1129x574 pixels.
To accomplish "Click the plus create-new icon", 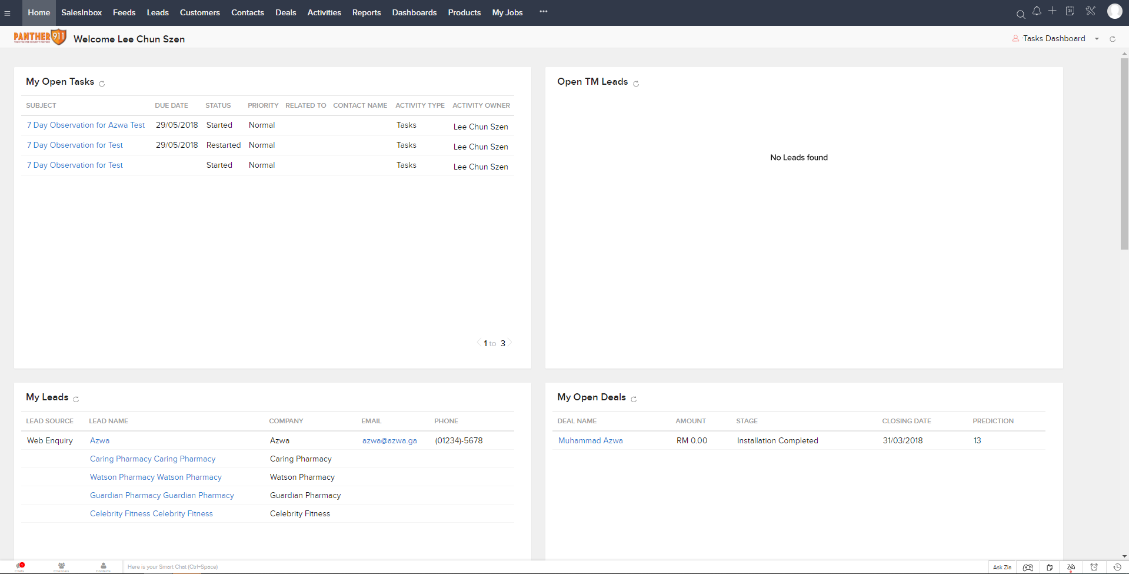I will pyautogui.click(x=1052, y=11).
